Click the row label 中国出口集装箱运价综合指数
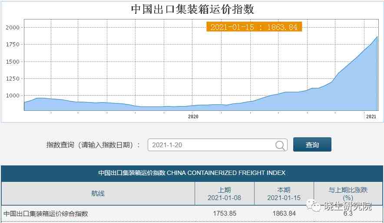 tap(46, 214)
